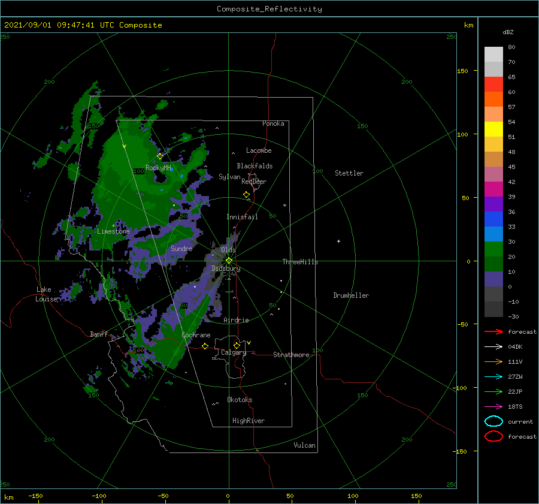The height and width of the screenshot is (504, 539).
Task: Select the cyan 27ZW arrow legend icon
Action: [493, 377]
